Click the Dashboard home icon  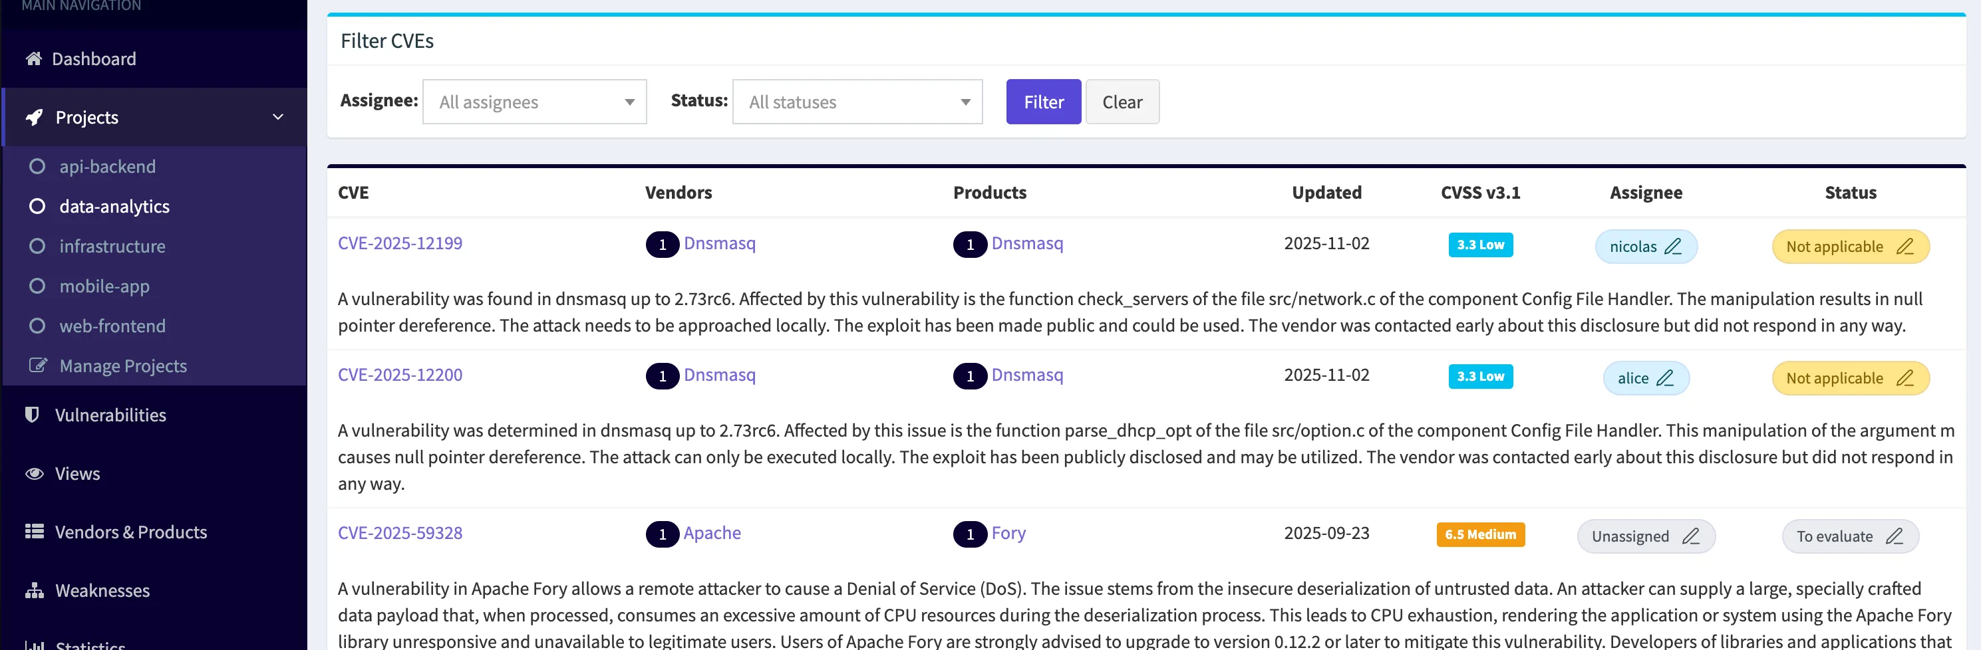(x=33, y=58)
